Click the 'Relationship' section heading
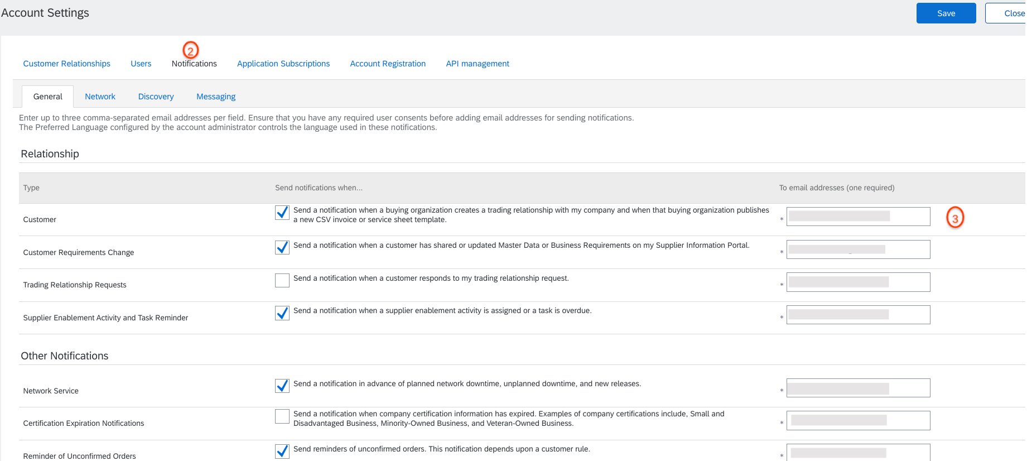 pos(50,153)
